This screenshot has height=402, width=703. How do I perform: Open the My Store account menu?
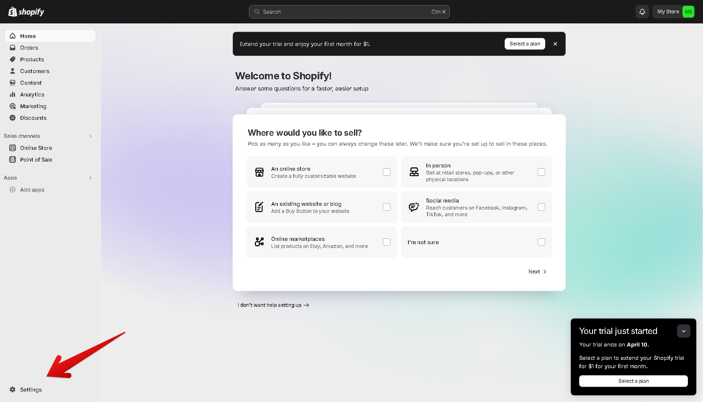673,12
